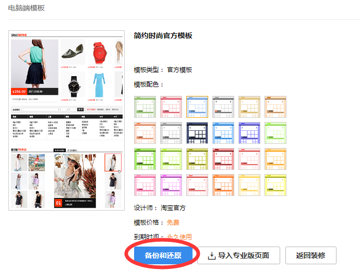The height and width of the screenshot is (270, 360).
Task: Select the vivid orange scheme in last row
Action: (x=223, y=185)
